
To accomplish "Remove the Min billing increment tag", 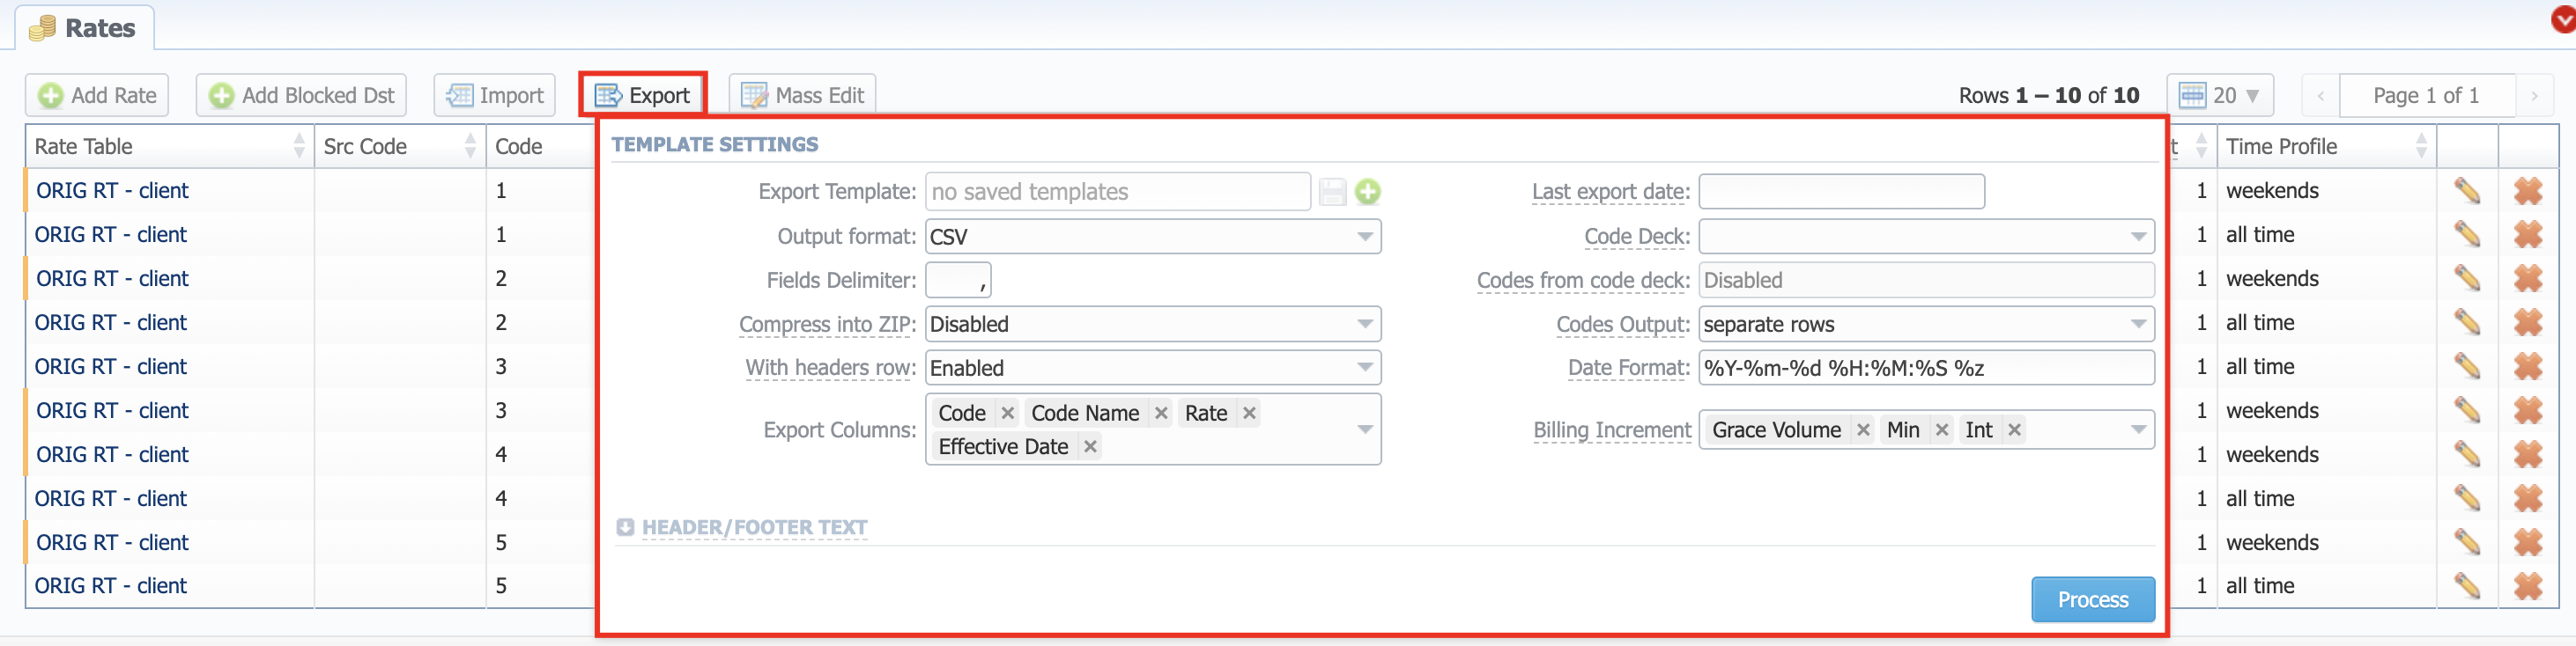I will pyautogui.click(x=1941, y=430).
